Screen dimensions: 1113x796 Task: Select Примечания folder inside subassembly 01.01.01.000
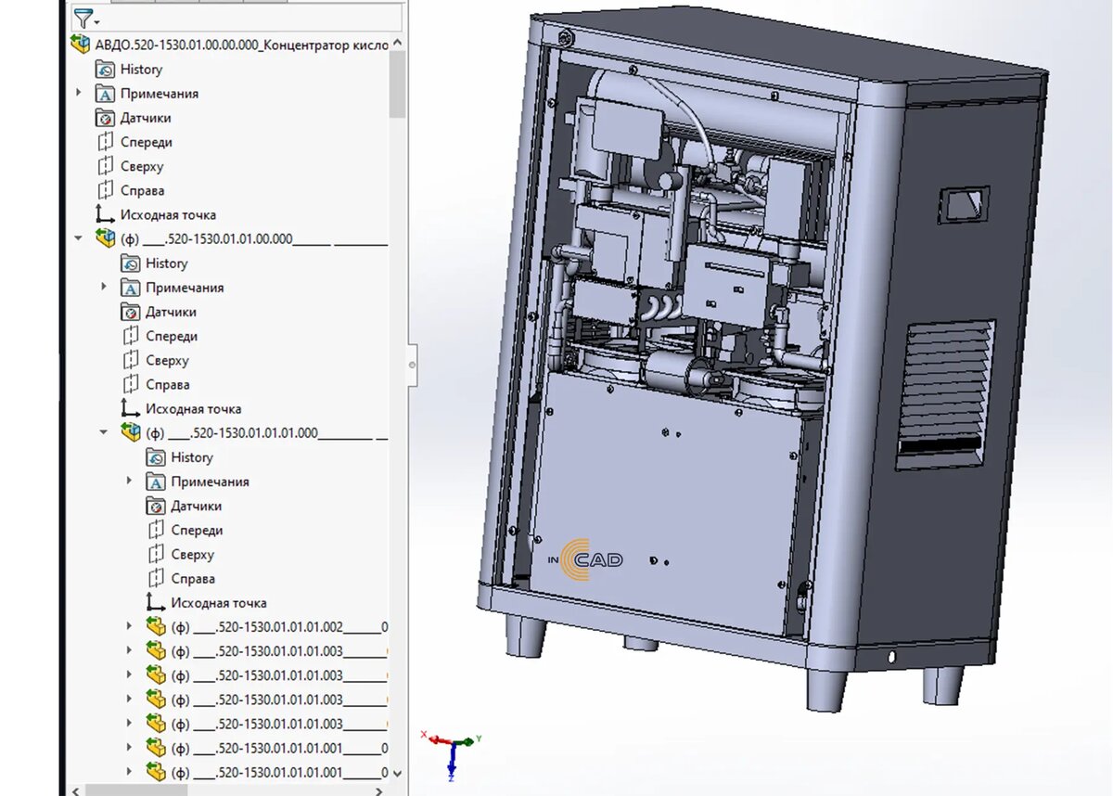click(x=198, y=481)
